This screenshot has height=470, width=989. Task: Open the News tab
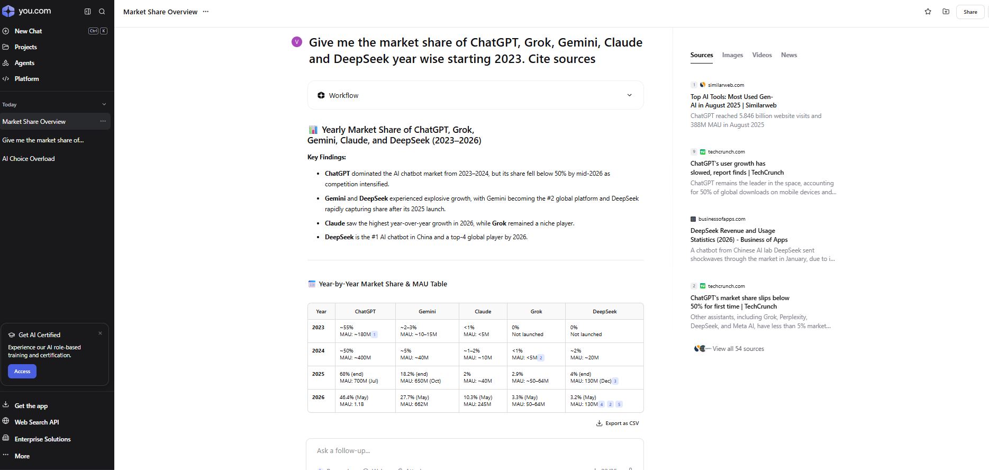point(789,55)
